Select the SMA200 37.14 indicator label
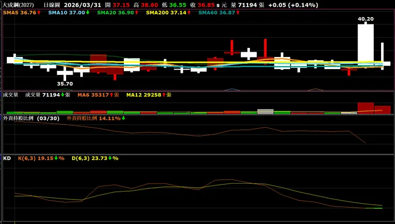 (x=169, y=12)
